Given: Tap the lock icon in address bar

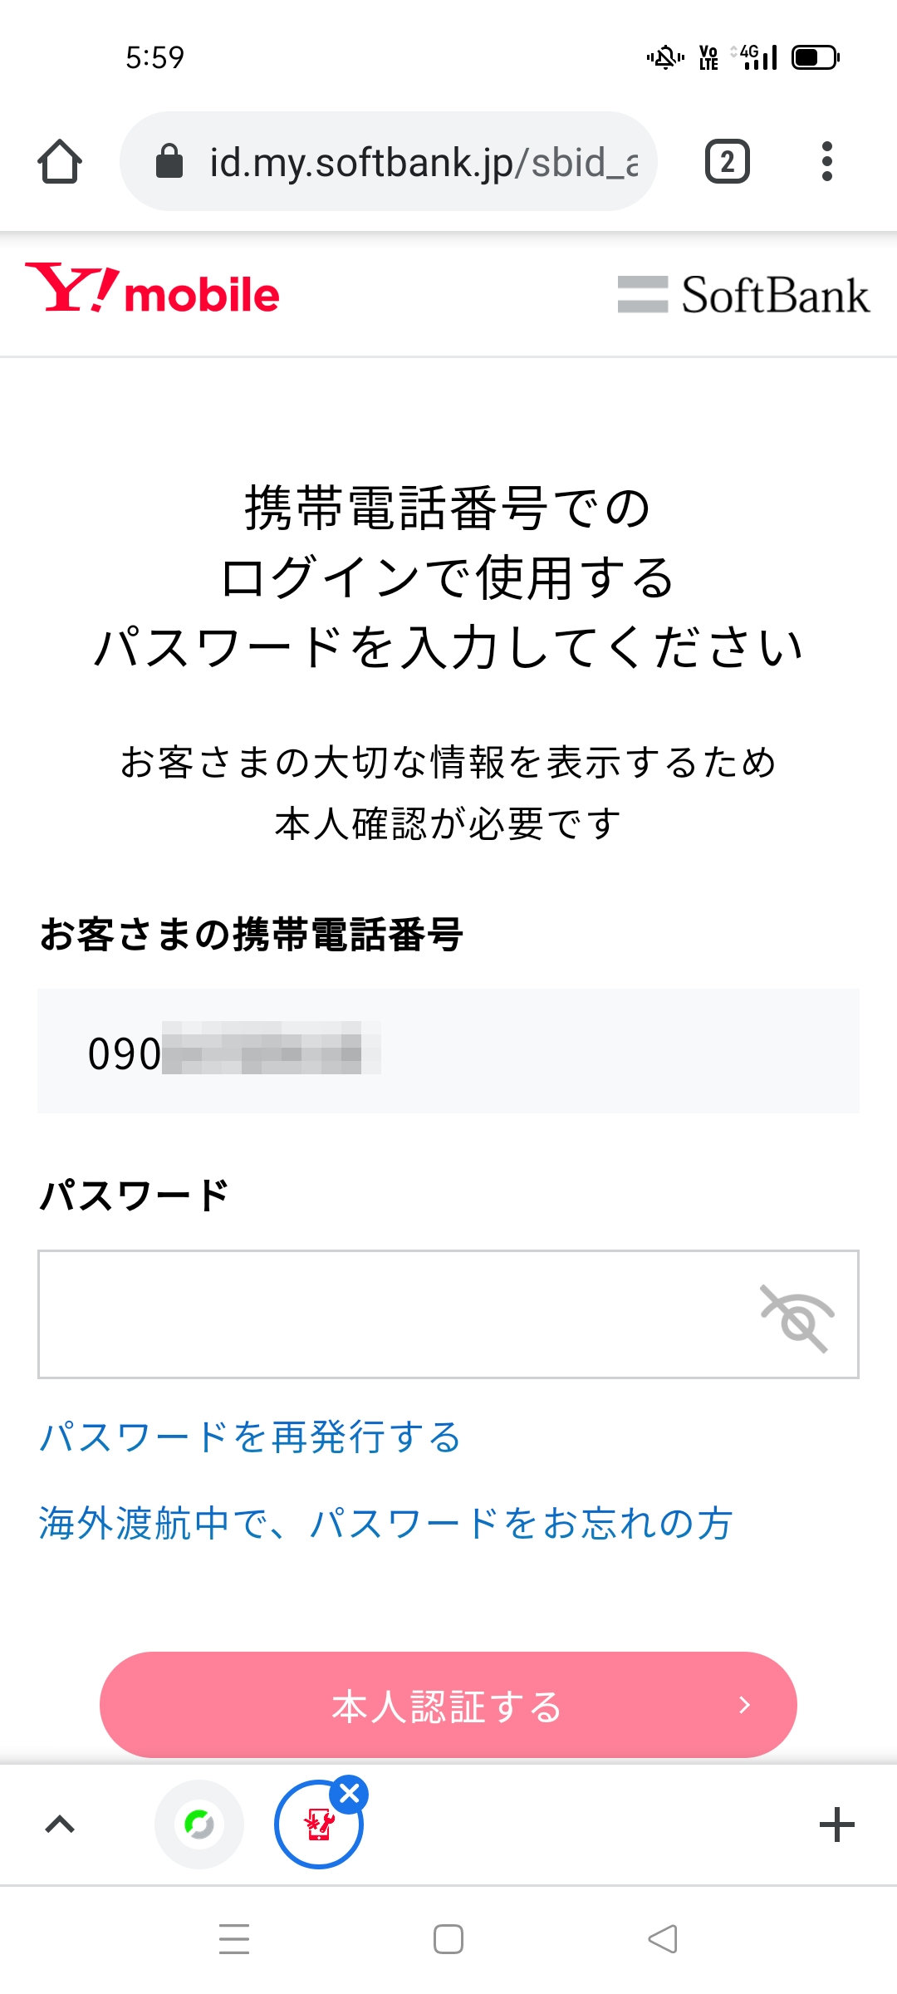Looking at the screenshot, I should tap(169, 161).
